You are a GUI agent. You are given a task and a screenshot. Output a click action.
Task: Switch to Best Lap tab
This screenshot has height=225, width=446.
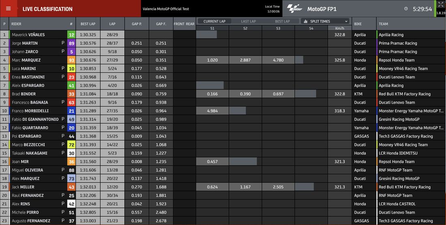pyautogui.click(x=283, y=21)
